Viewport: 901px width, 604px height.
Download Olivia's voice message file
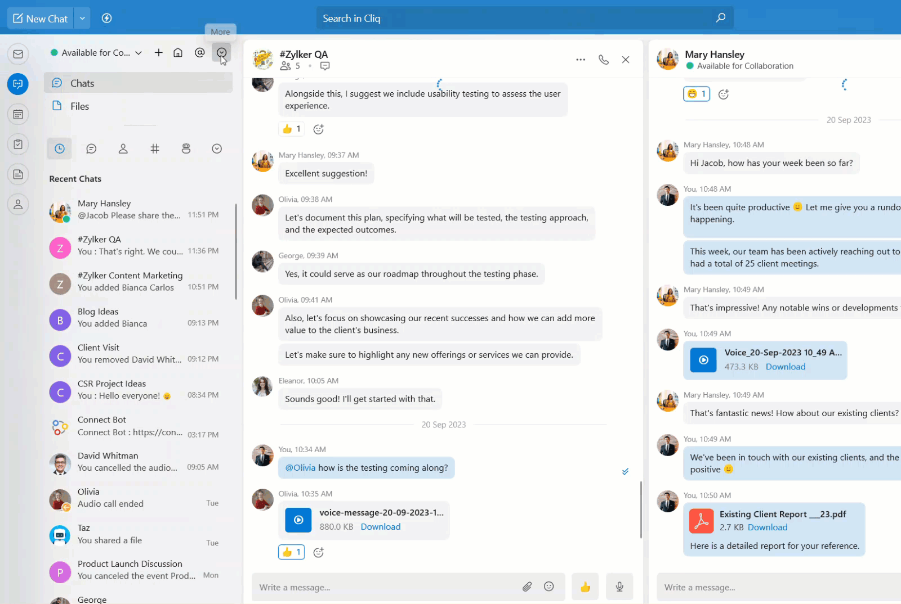pos(381,527)
